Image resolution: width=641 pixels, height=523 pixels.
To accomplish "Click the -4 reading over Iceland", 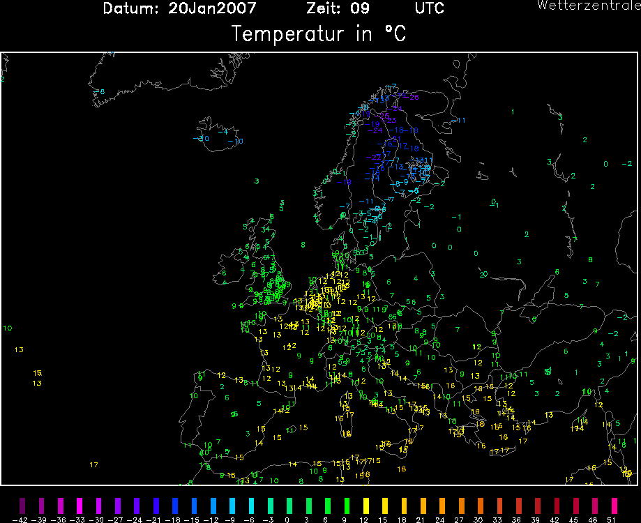I will pos(223,132).
